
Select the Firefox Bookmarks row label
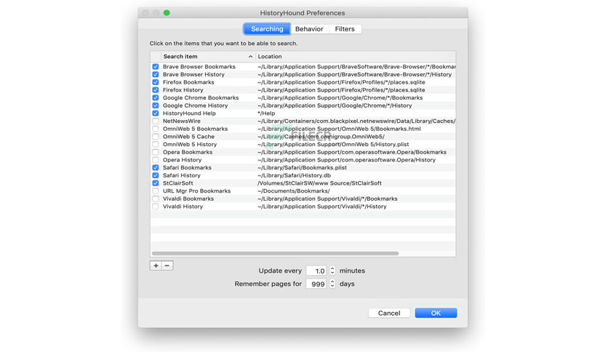188,82
